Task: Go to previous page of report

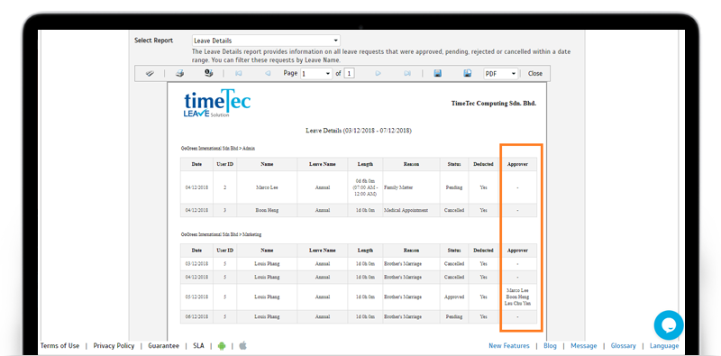Action: [x=267, y=73]
